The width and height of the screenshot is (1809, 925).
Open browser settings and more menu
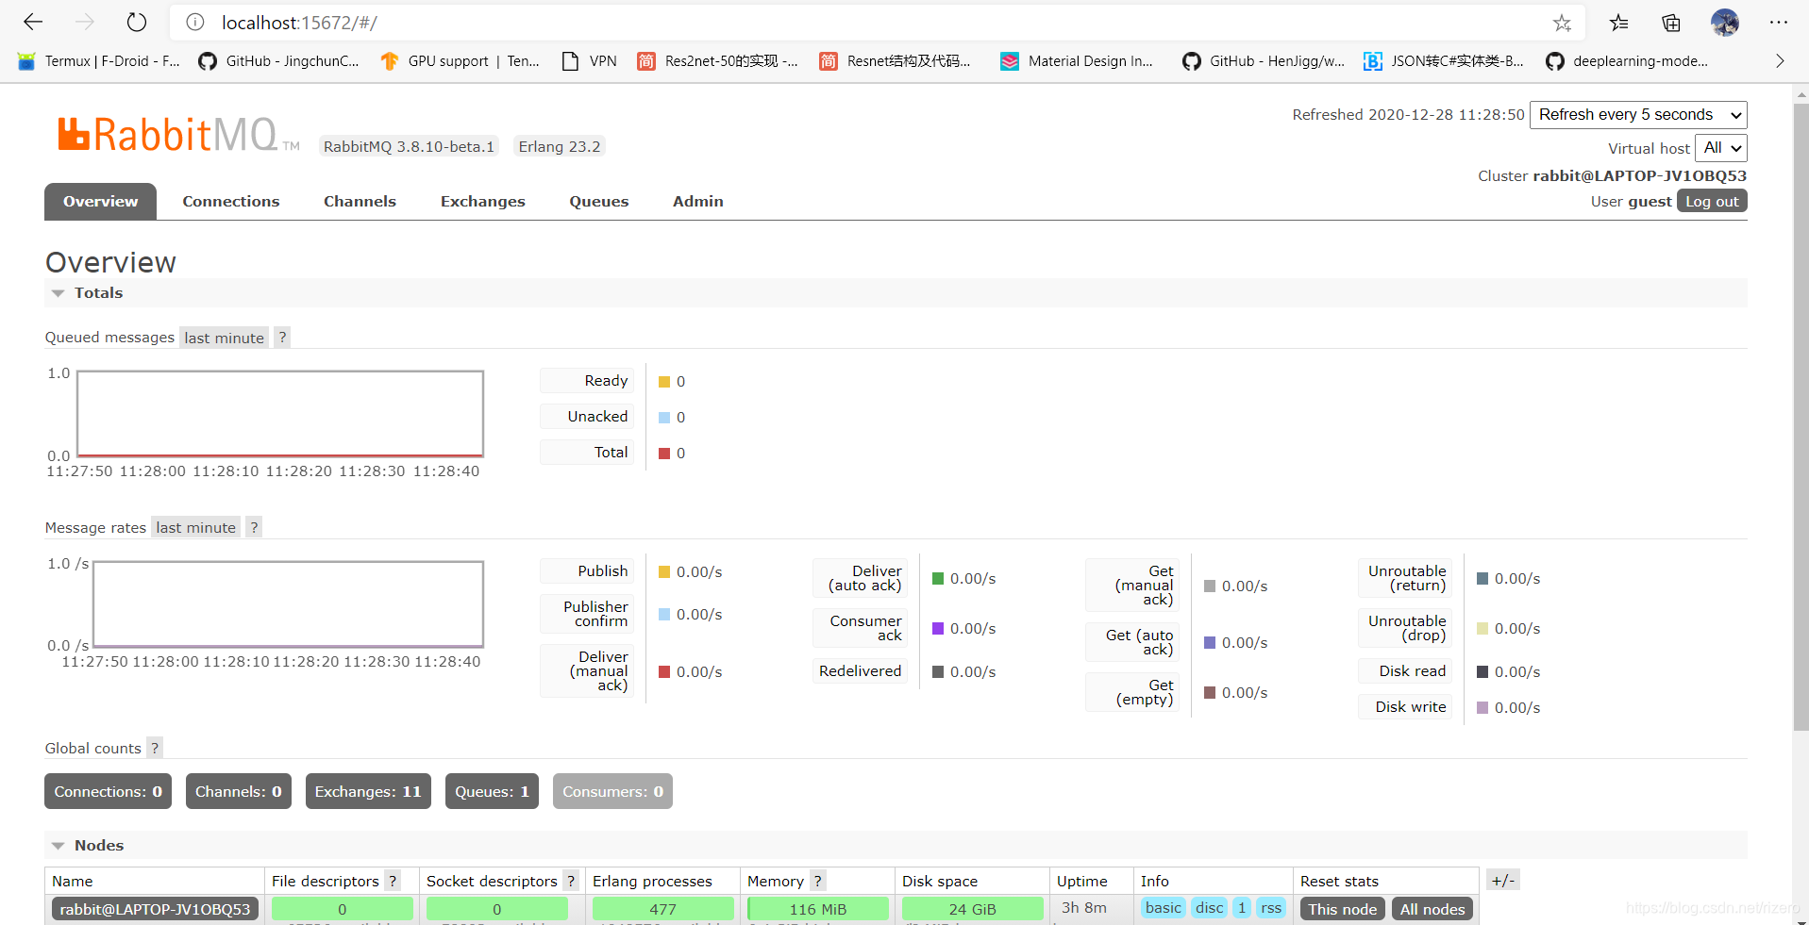point(1779,23)
